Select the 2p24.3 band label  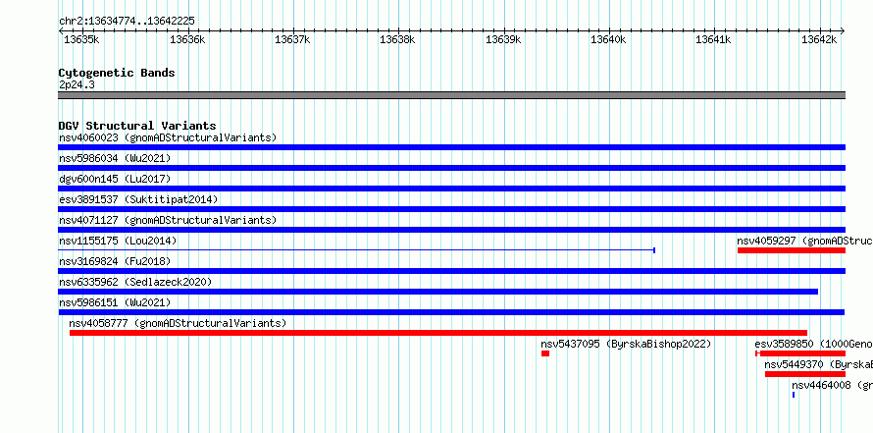click(x=77, y=84)
